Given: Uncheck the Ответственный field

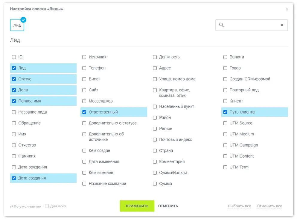Looking at the screenshot, I should click(x=84, y=112).
